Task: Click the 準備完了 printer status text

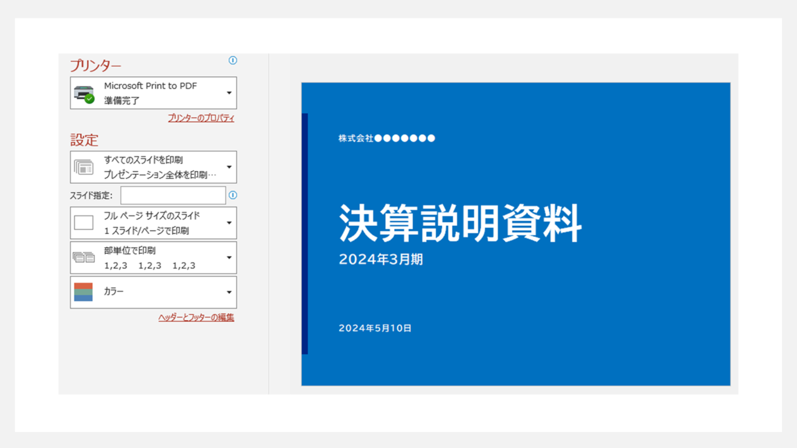Action: click(x=122, y=101)
